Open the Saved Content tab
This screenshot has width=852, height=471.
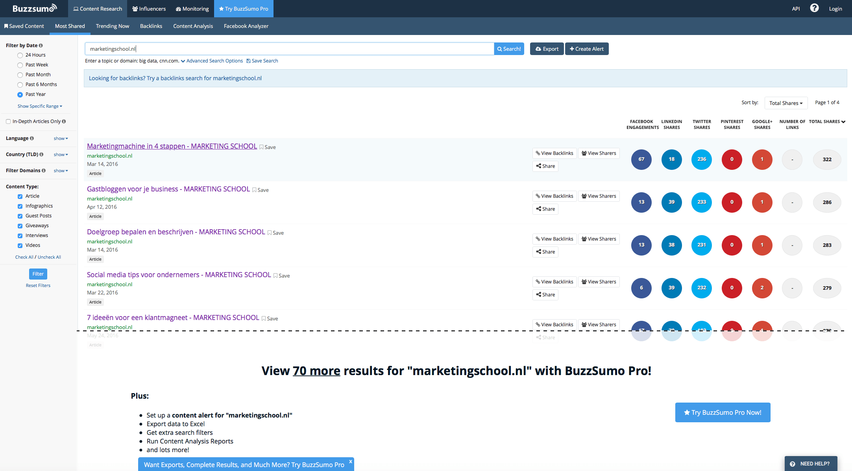tap(24, 26)
